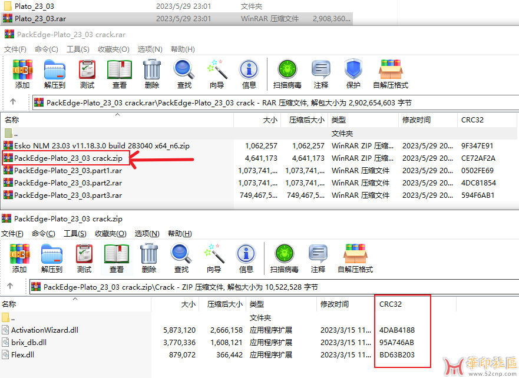Click 删除 trash icon in crack.rar window
The width and height of the screenshot is (519, 378).
click(x=152, y=70)
